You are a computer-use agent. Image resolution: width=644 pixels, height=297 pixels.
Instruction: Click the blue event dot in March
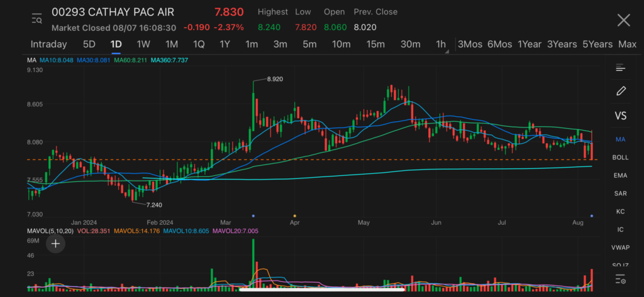pyautogui.click(x=253, y=216)
